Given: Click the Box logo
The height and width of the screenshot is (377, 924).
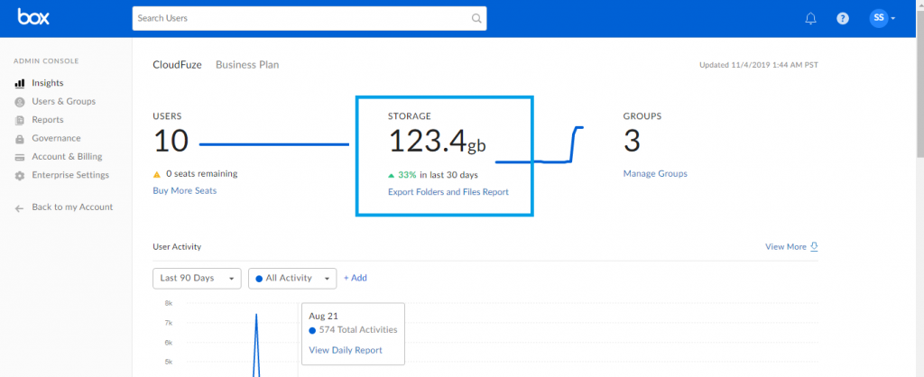Looking at the screenshot, I should [x=33, y=17].
